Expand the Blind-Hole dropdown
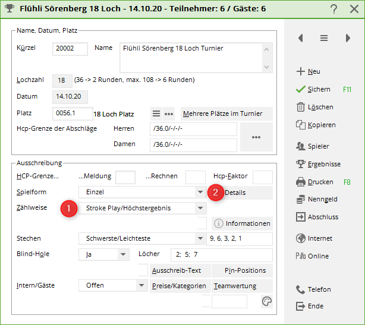365x325 pixels. [123, 254]
